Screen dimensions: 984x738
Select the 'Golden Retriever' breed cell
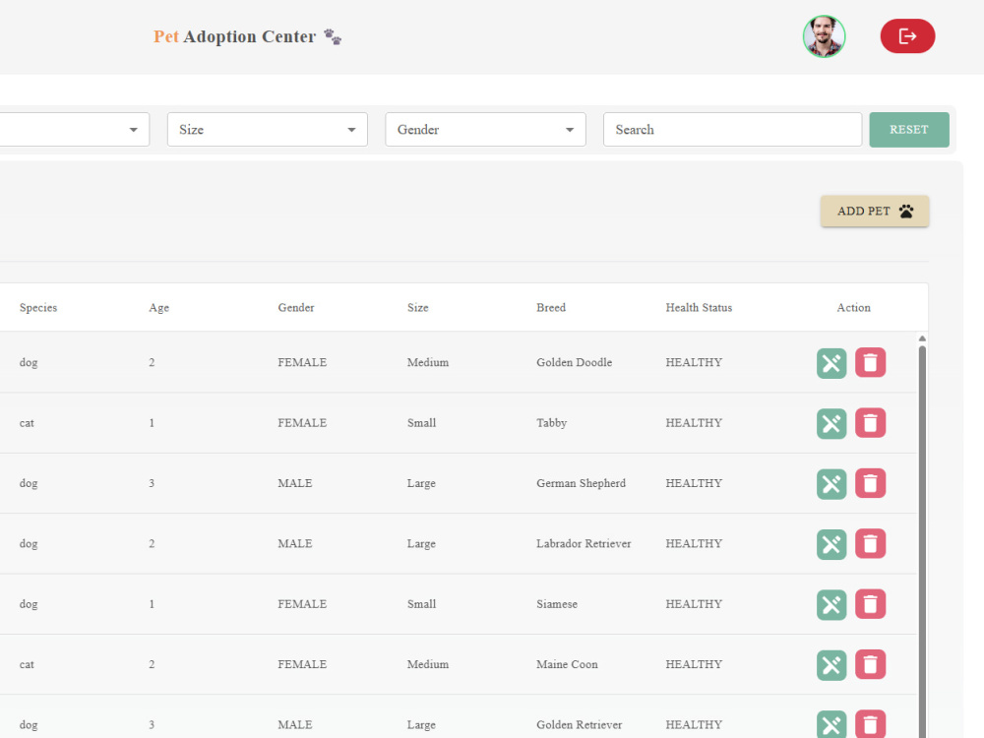580,725
